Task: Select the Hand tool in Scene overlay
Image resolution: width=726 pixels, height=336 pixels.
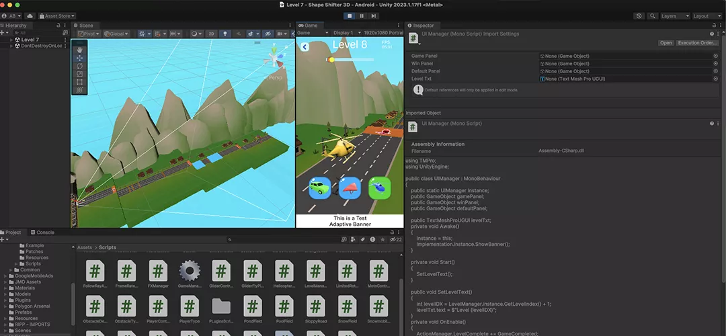Action: (79, 50)
